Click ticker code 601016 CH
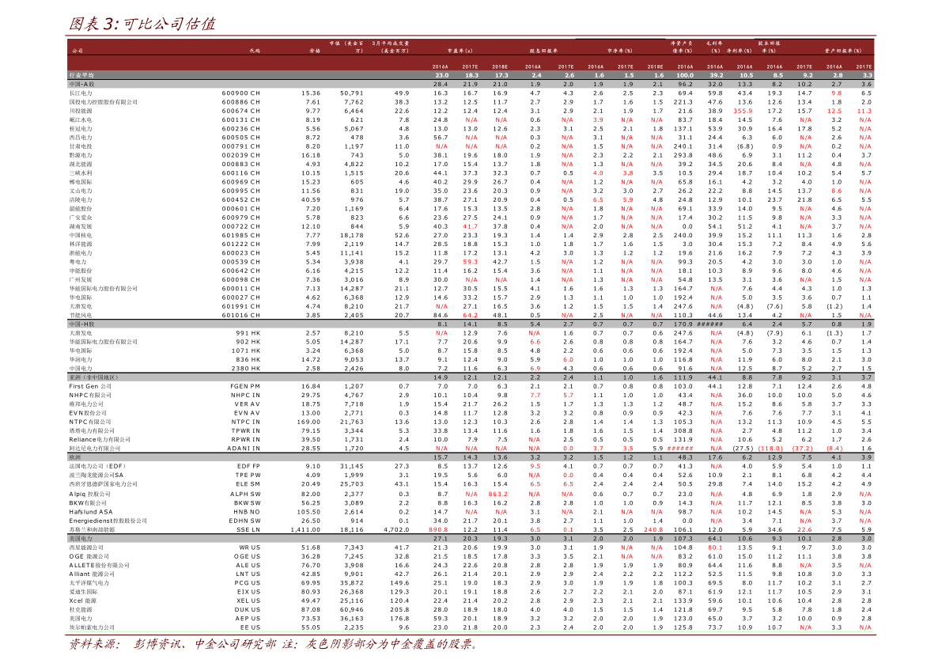Image resolution: width=942 pixels, height=667 pixels. click(x=241, y=316)
